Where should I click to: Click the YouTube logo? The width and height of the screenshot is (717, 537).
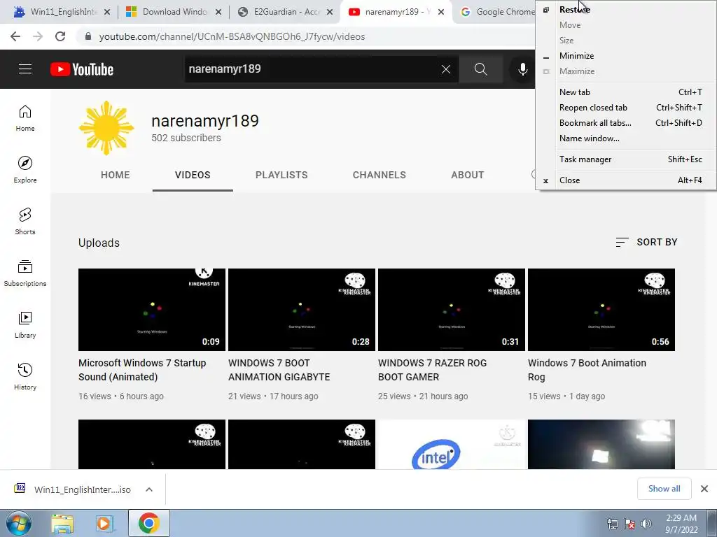82,69
